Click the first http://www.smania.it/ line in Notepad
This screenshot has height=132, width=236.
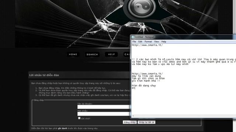click(147, 45)
